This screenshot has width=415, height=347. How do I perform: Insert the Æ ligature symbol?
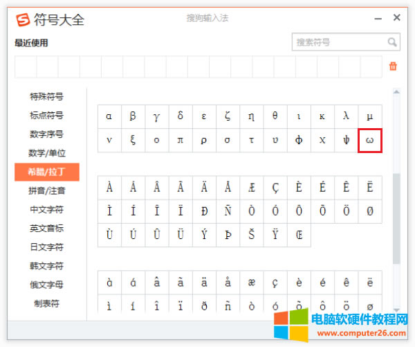click(x=251, y=187)
